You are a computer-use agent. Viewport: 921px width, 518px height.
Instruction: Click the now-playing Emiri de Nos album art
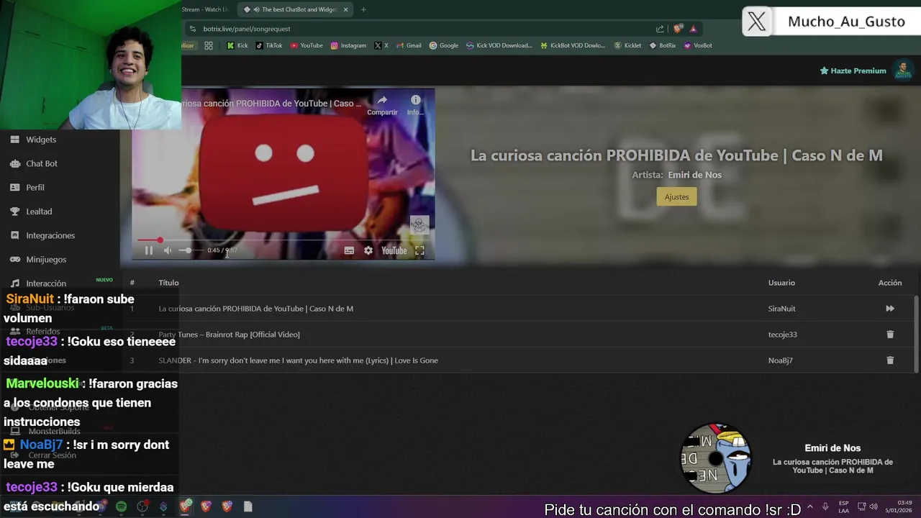pos(716,458)
